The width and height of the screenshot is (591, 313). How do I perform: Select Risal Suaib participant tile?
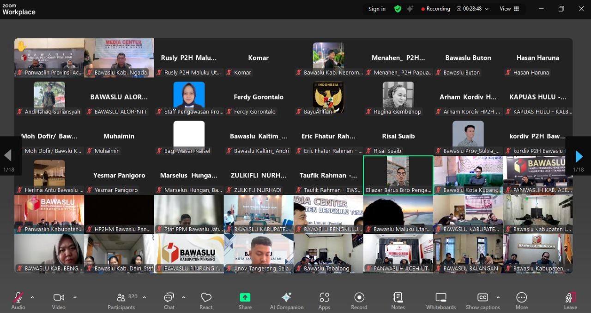coord(398,136)
